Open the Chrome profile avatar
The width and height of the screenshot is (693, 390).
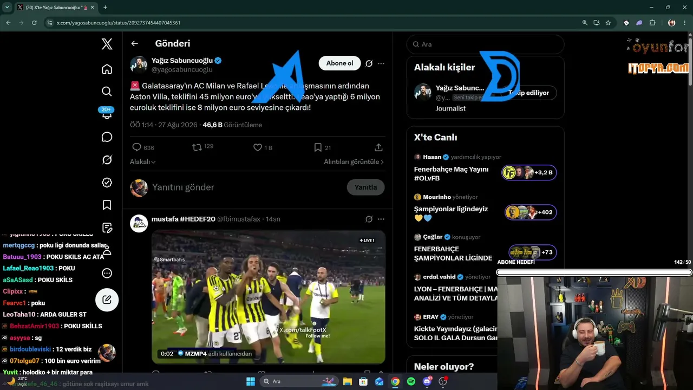point(672,23)
